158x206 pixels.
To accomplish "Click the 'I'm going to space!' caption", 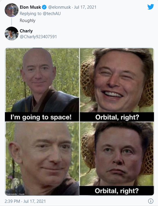I will pos(41,117).
